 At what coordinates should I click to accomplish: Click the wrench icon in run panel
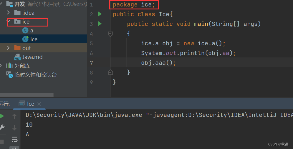tap(2, 127)
